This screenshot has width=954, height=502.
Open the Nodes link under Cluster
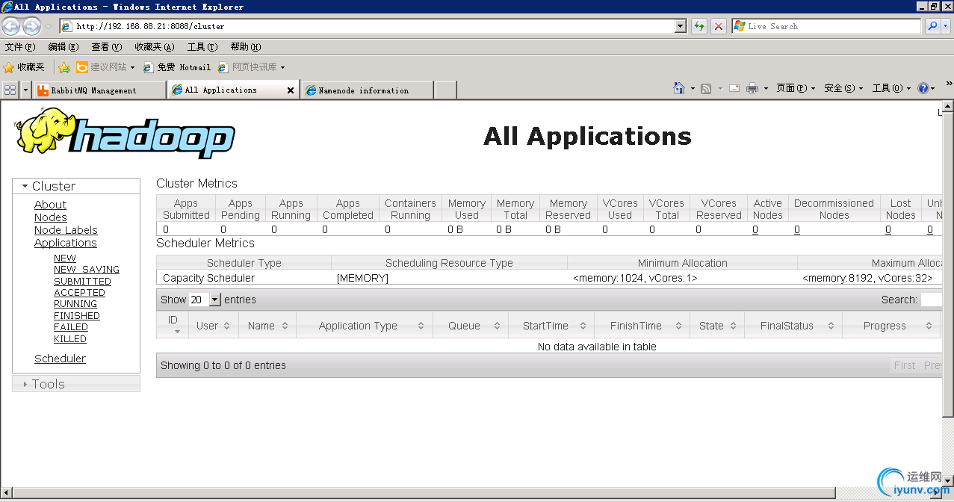coord(50,217)
